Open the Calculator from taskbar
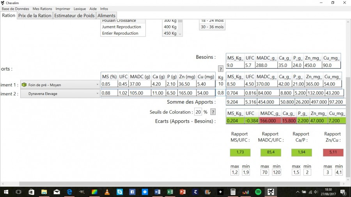 click(233, 192)
